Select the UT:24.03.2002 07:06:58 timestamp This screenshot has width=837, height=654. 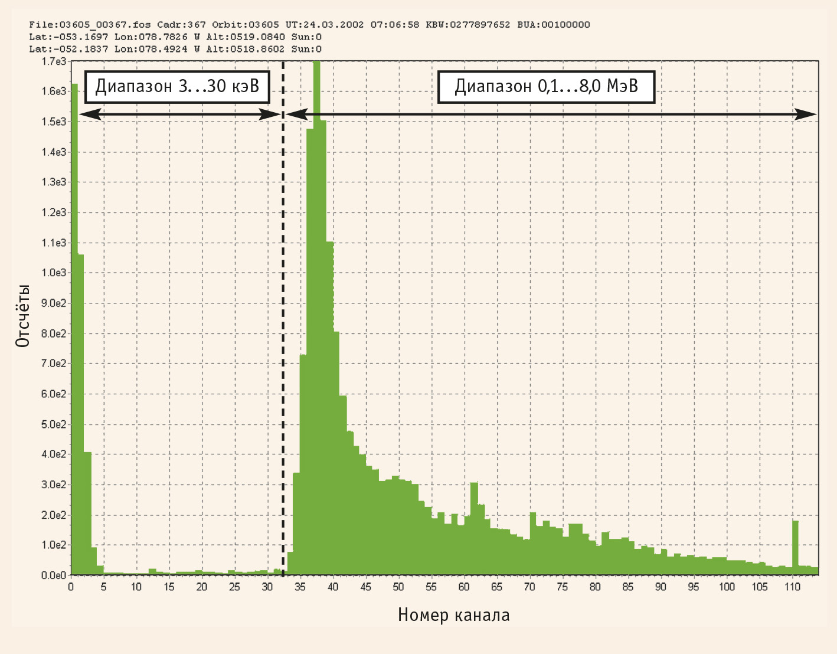352,25
